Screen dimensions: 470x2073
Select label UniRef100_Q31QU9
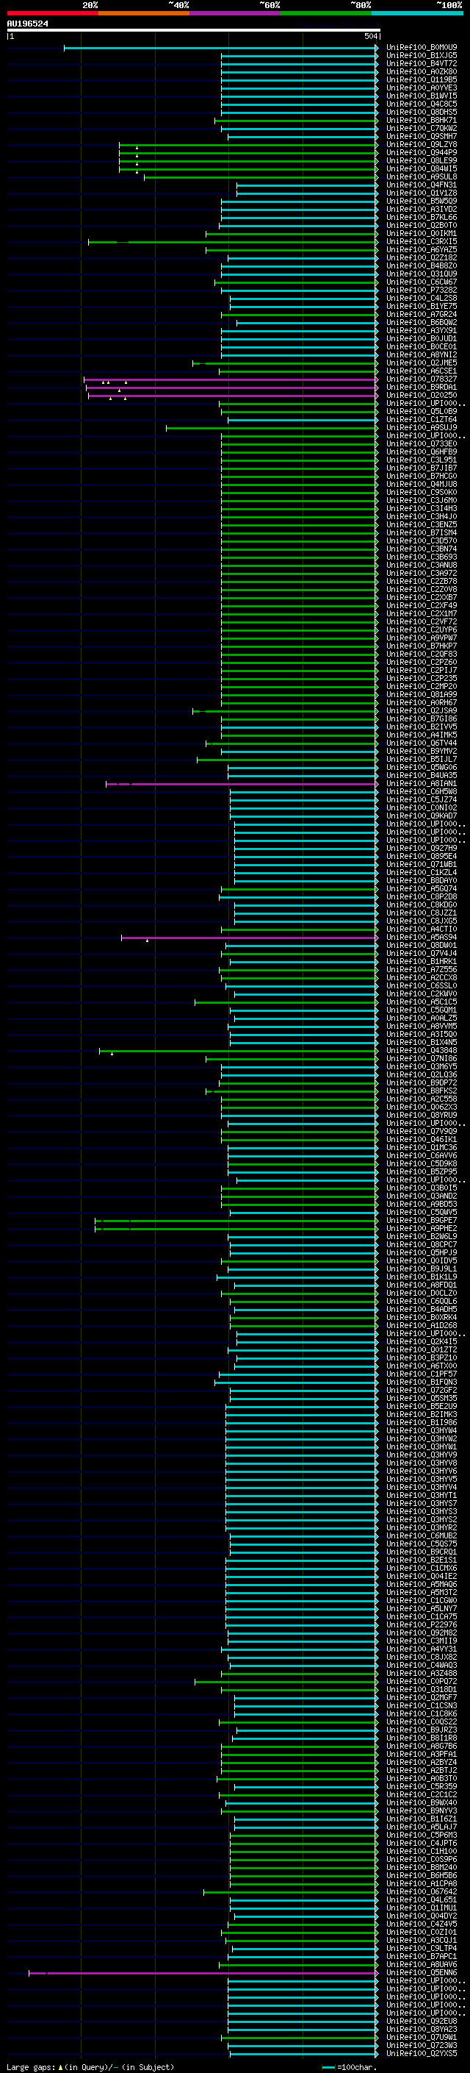(x=422, y=274)
